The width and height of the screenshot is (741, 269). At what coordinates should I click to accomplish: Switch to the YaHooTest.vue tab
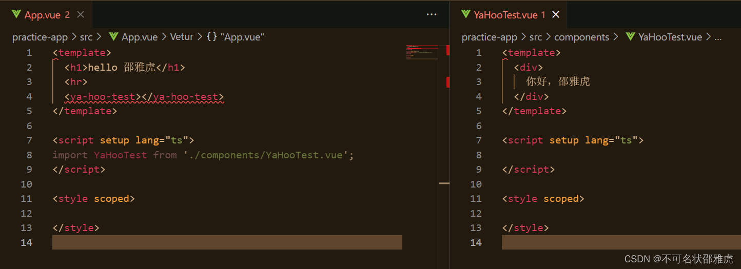coord(509,15)
